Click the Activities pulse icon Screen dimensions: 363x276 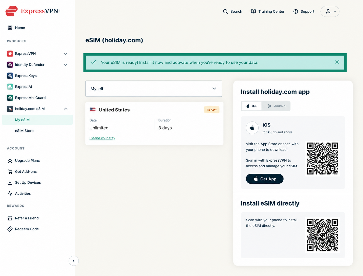pyautogui.click(x=10, y=193)
